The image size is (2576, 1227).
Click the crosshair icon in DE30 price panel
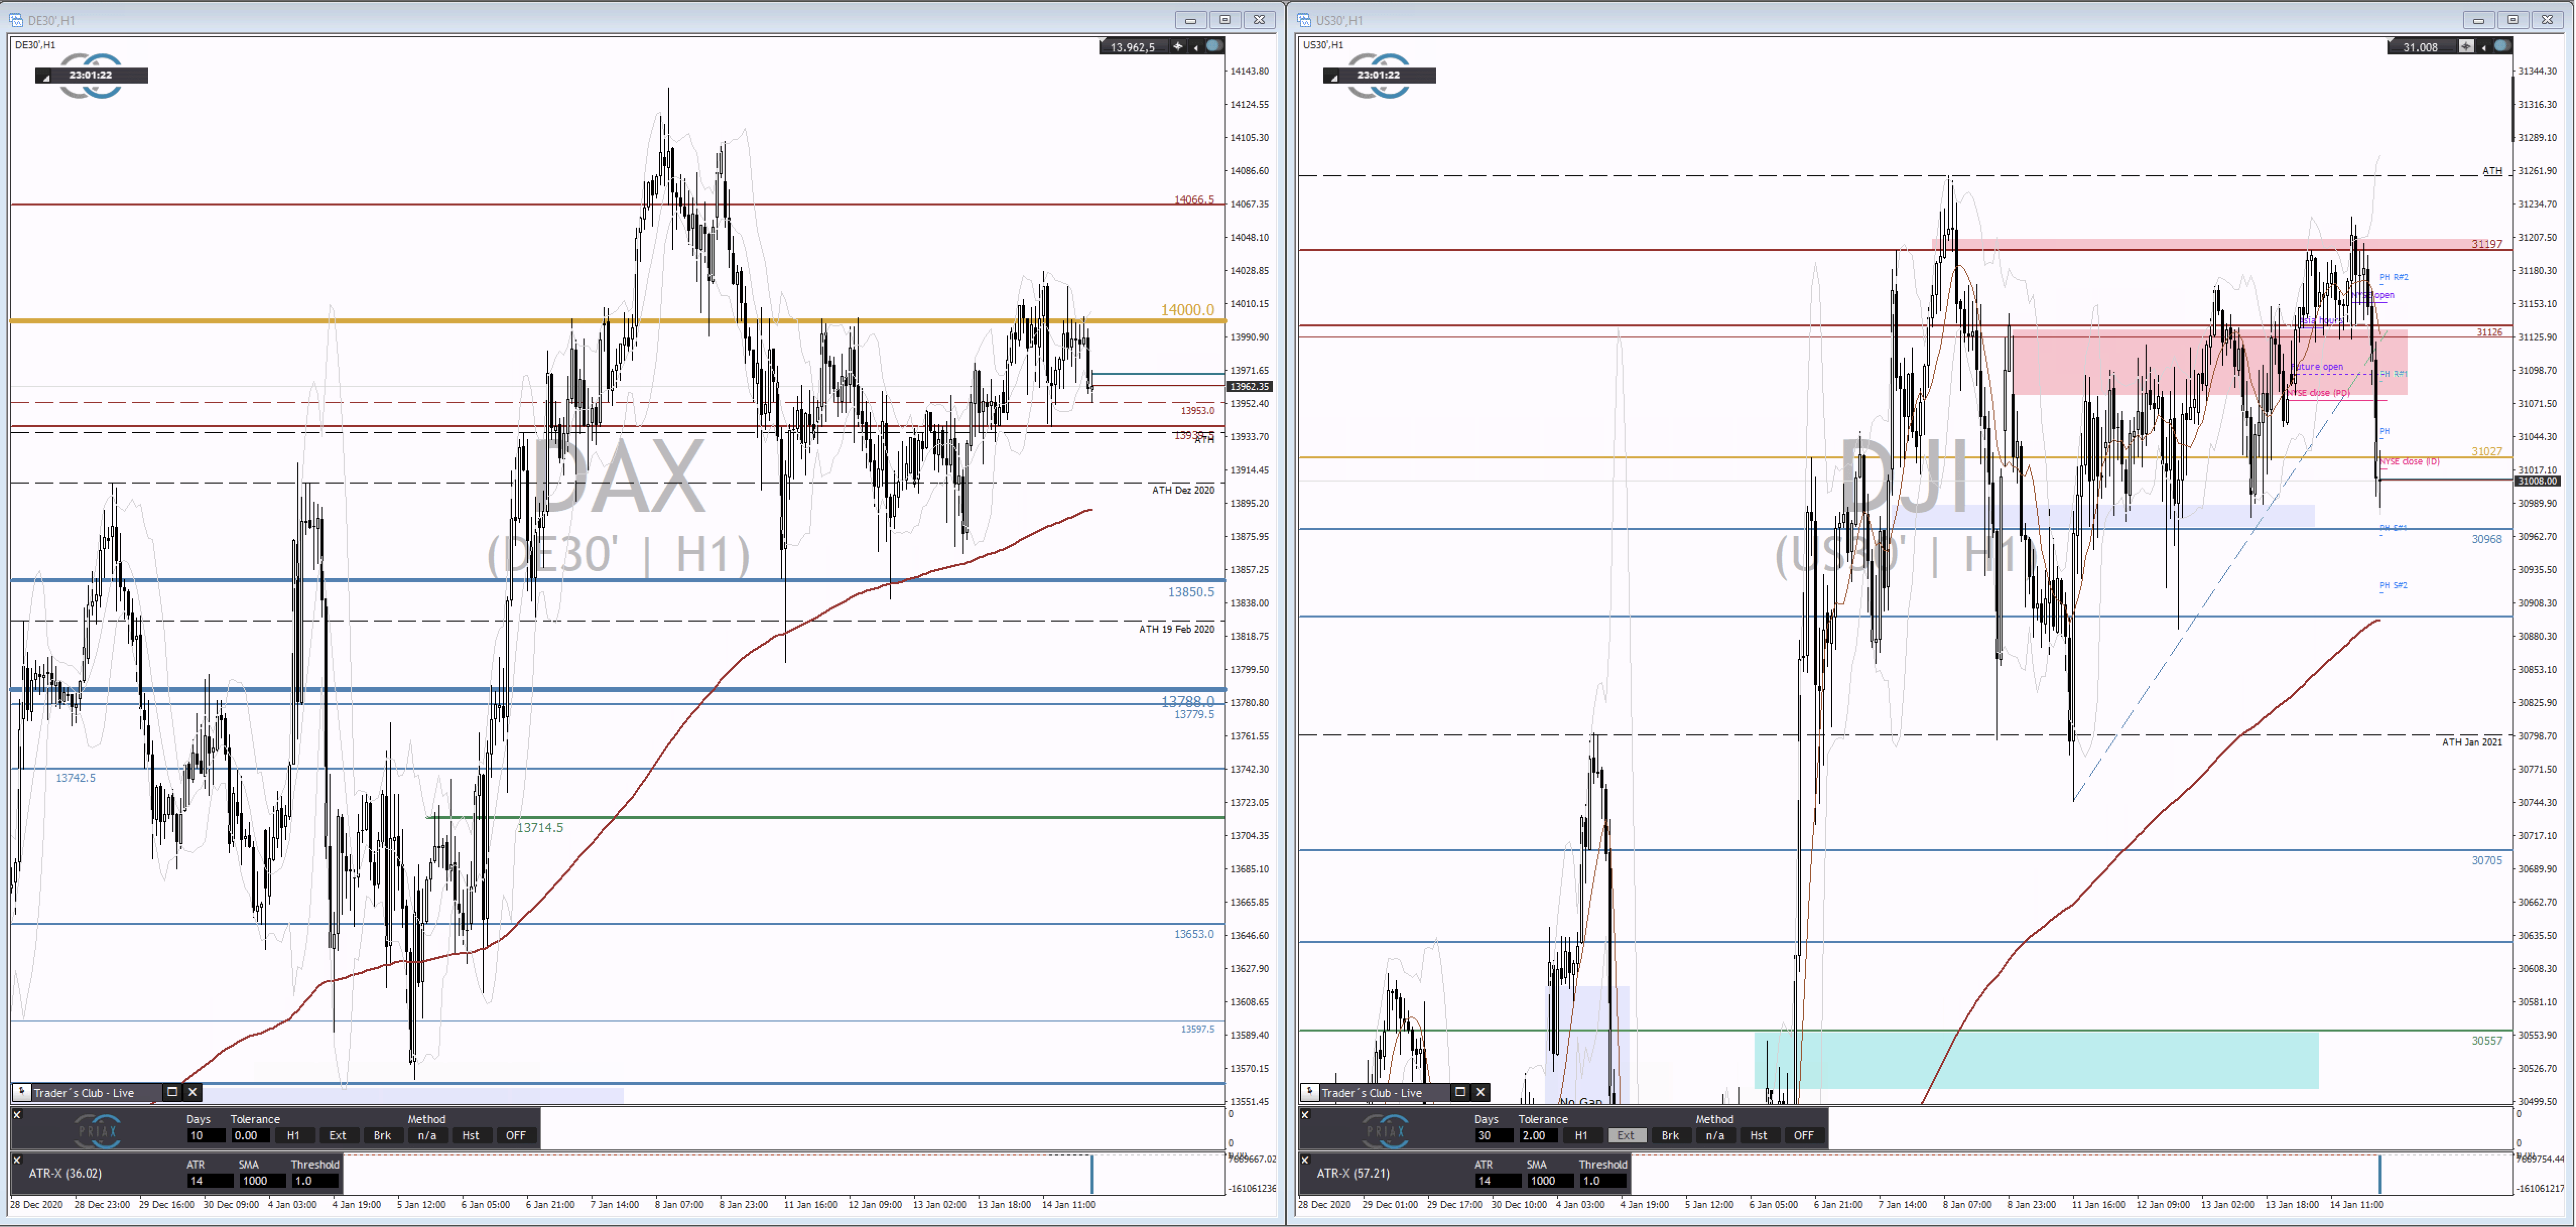1178,47
